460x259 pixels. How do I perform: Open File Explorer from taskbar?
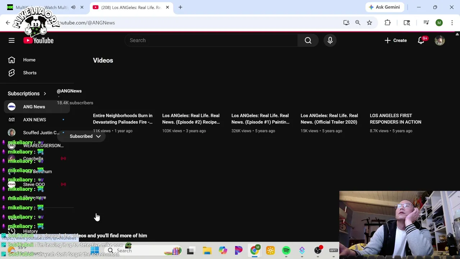tap(207, 250)
